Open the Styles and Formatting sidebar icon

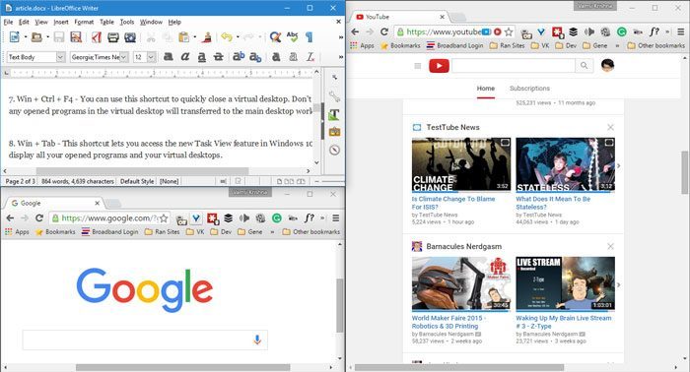334,114
